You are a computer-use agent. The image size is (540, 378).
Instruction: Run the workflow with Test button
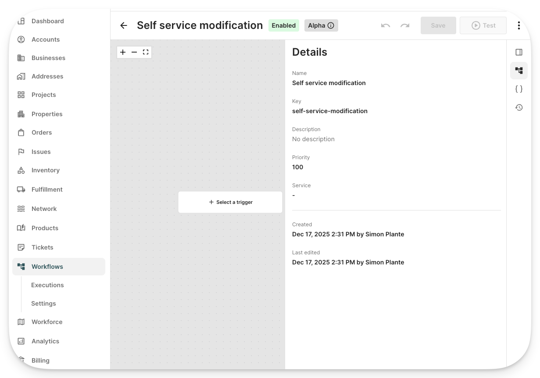(483, 25)
